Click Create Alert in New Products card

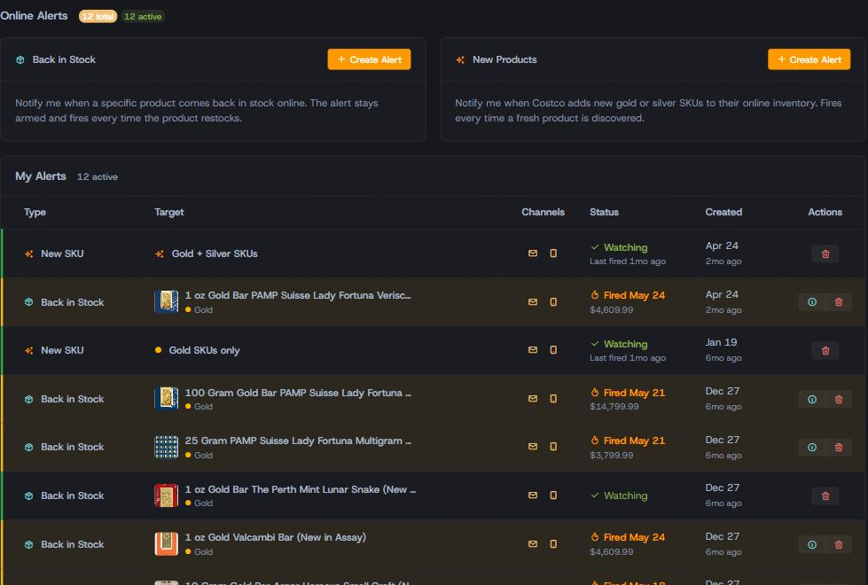[809, 59]
